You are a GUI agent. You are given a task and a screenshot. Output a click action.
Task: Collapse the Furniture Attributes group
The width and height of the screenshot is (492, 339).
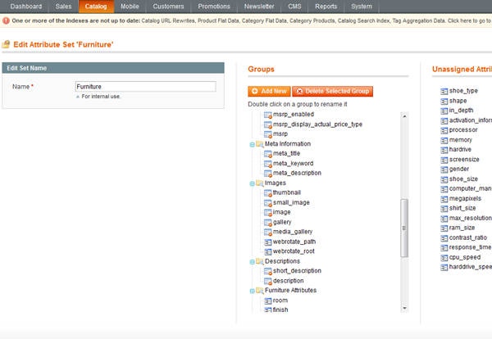click(x=251, y=291)
